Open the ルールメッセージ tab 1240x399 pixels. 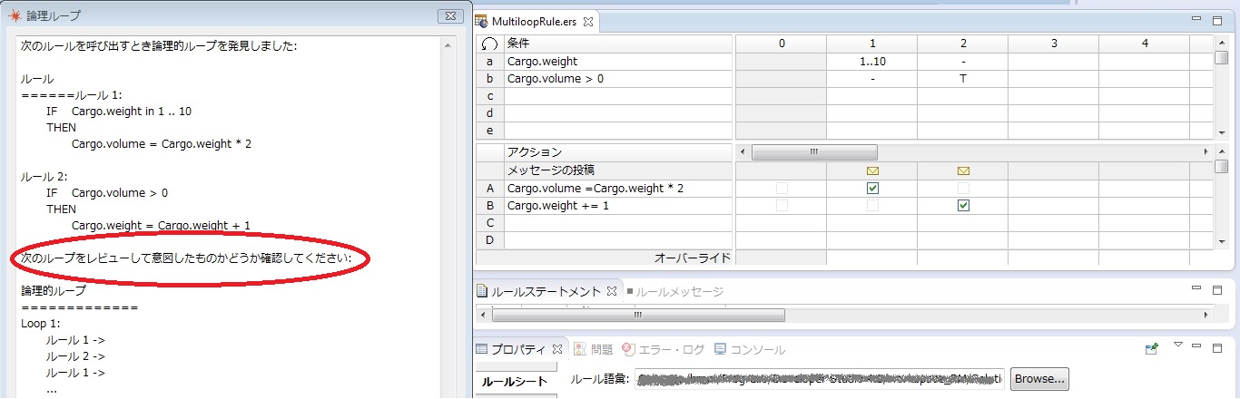(x=674, y=292)
